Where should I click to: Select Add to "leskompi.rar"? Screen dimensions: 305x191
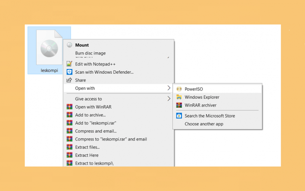(x=96, y=123)
